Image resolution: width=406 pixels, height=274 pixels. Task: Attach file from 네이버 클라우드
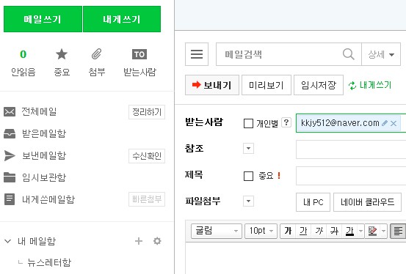367,202
